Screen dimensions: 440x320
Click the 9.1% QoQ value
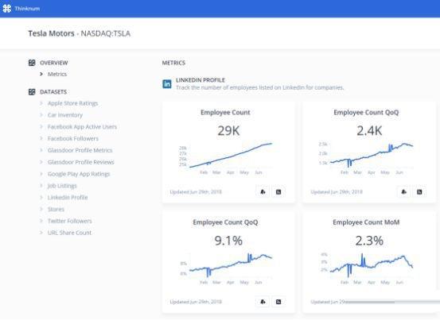point(228,241)
